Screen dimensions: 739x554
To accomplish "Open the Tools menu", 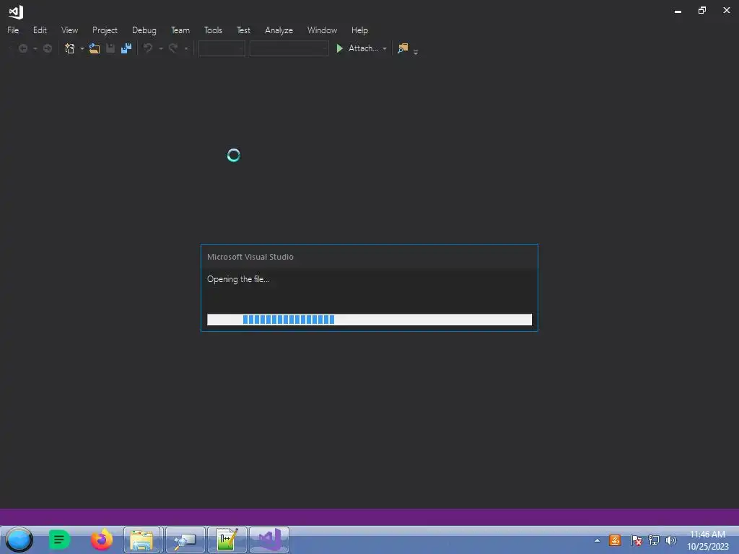I will (x=213, y=30).
